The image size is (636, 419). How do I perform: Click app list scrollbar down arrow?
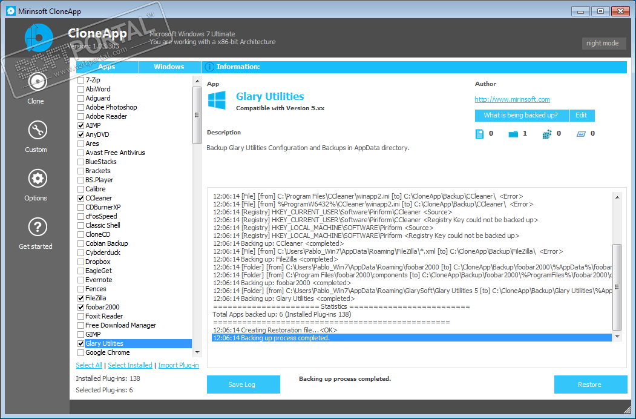click(197, 352)
